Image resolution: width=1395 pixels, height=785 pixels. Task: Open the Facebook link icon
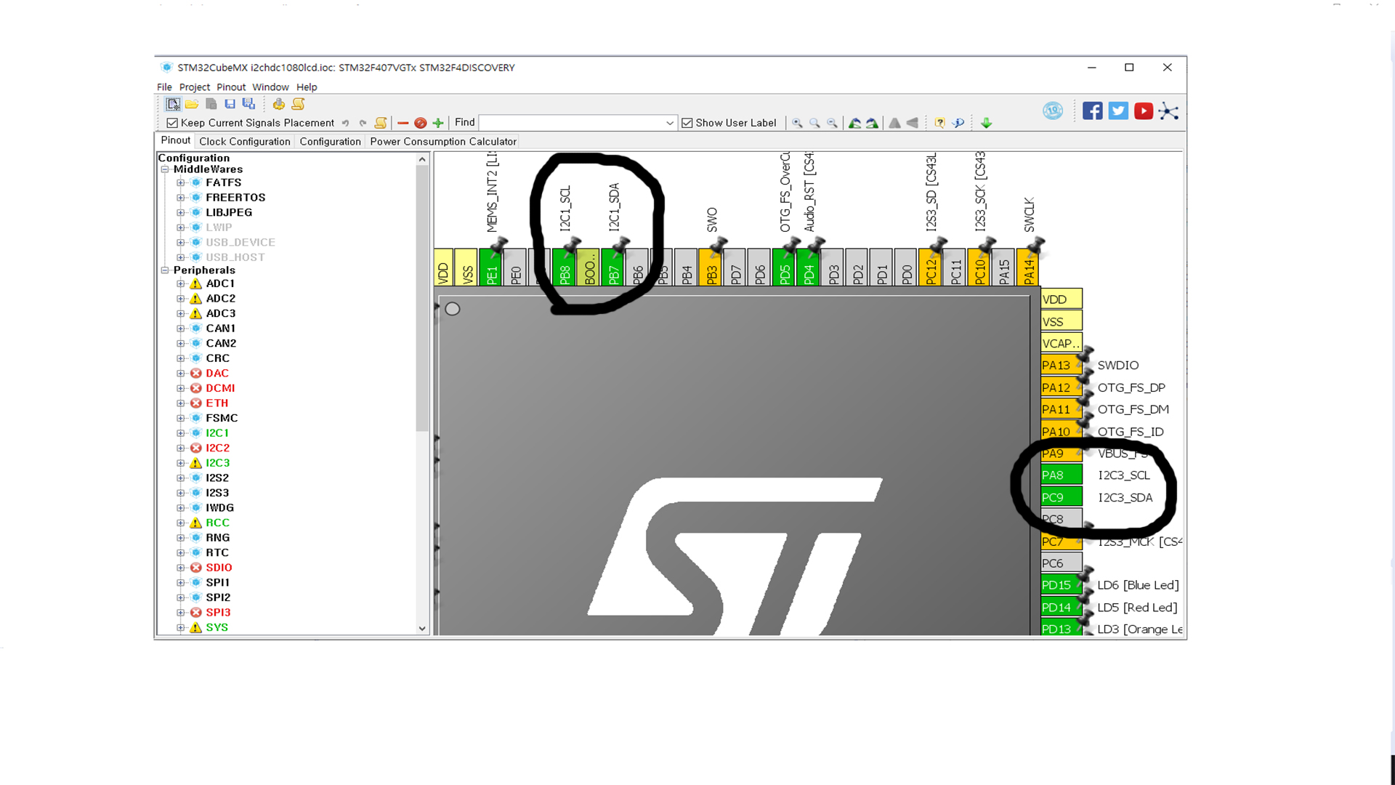tap(1092, 110)
